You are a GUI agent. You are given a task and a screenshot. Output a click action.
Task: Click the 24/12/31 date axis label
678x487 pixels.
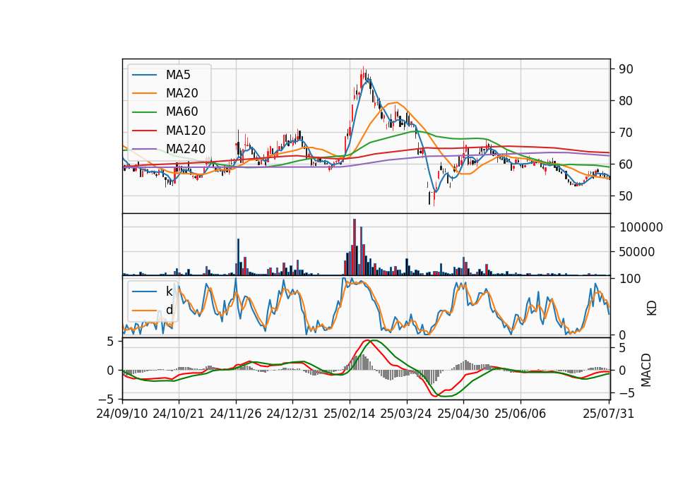[292, 414]
